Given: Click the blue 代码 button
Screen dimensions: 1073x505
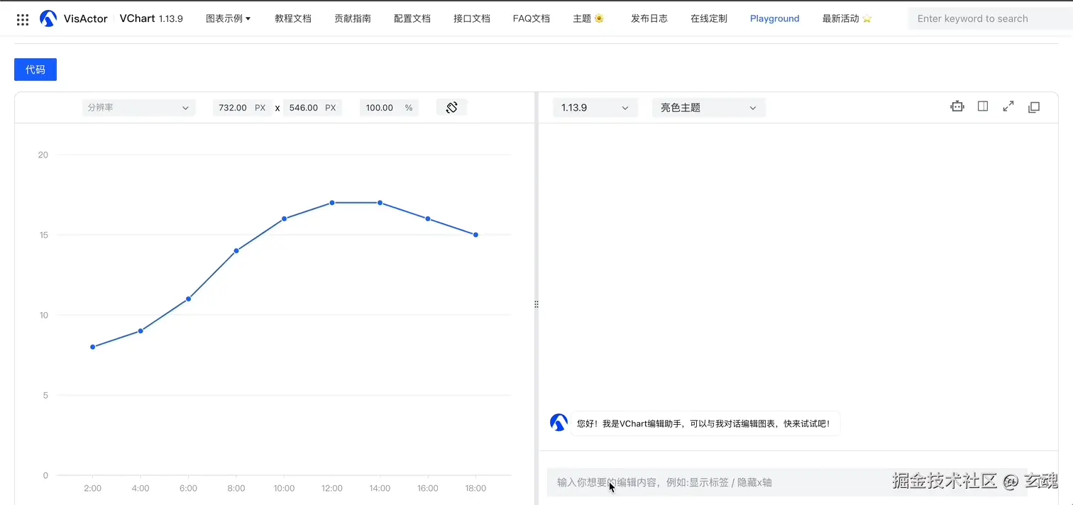Looking at the screenshot, I should [x=35, y=70].
